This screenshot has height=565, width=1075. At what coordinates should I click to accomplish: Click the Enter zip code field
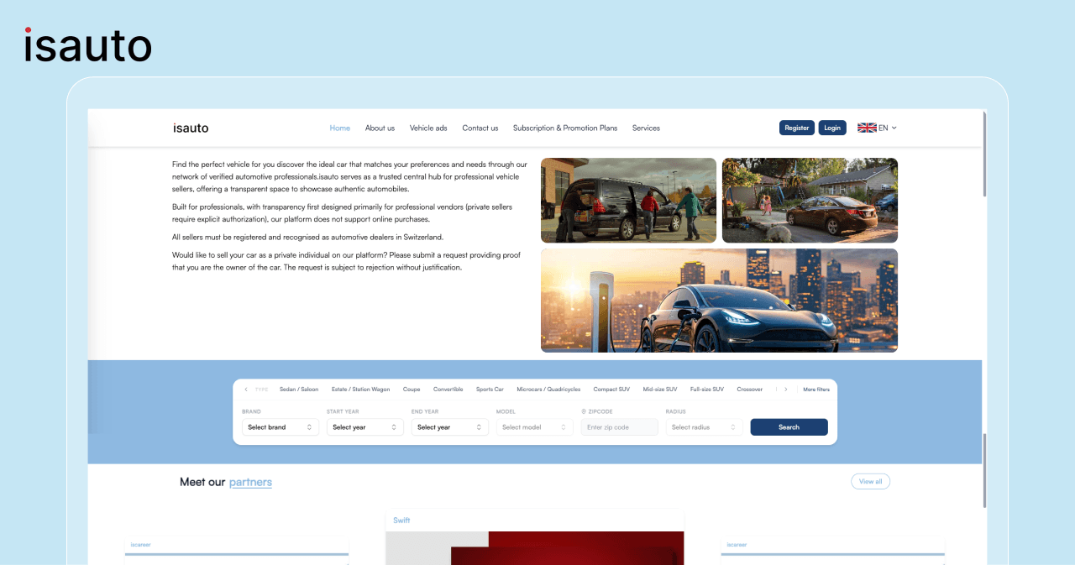620,427
